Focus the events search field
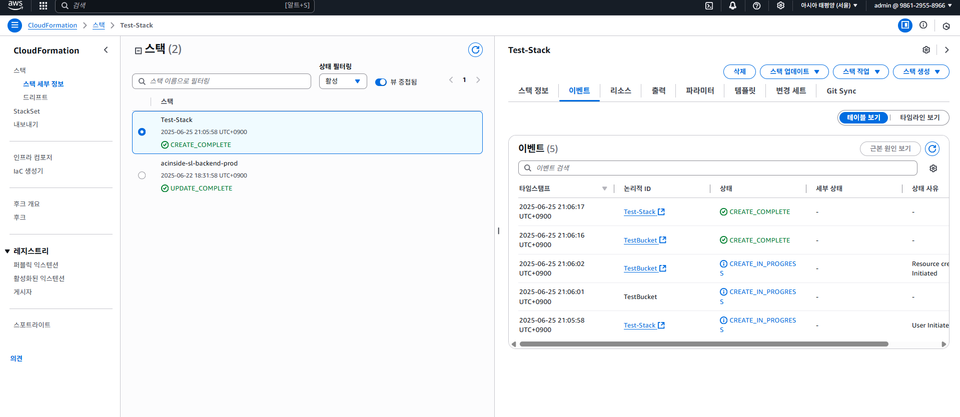The height and width of the screenshot is (417, 960). click(x=717, y=168)
